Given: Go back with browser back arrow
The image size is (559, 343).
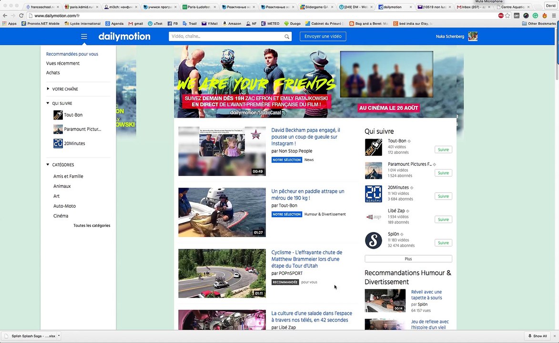Looking at the screenshot, I should (x=5, y=16).
